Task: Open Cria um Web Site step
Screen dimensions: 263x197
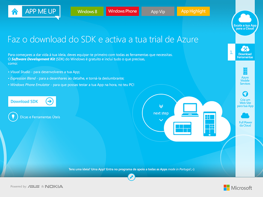Action: pyautogui.click(x=245, y=99)
